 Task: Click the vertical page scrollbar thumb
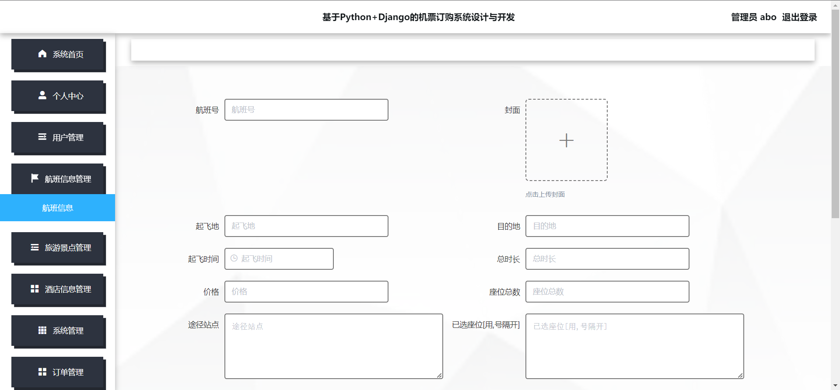tap(836, 114)
